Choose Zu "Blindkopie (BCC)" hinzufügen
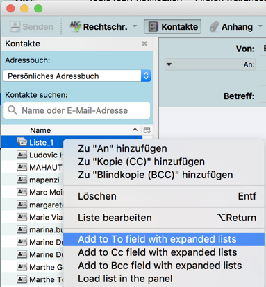 (x=164, y=175)
